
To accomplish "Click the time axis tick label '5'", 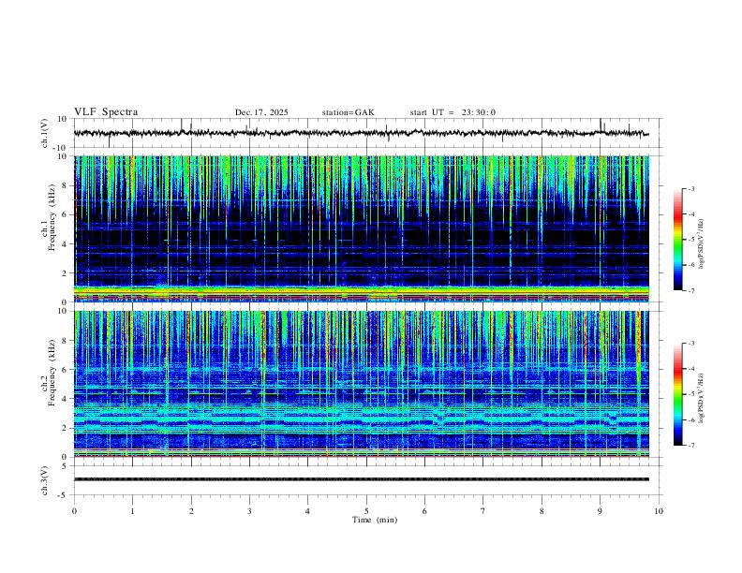I will tap(366, 511).
